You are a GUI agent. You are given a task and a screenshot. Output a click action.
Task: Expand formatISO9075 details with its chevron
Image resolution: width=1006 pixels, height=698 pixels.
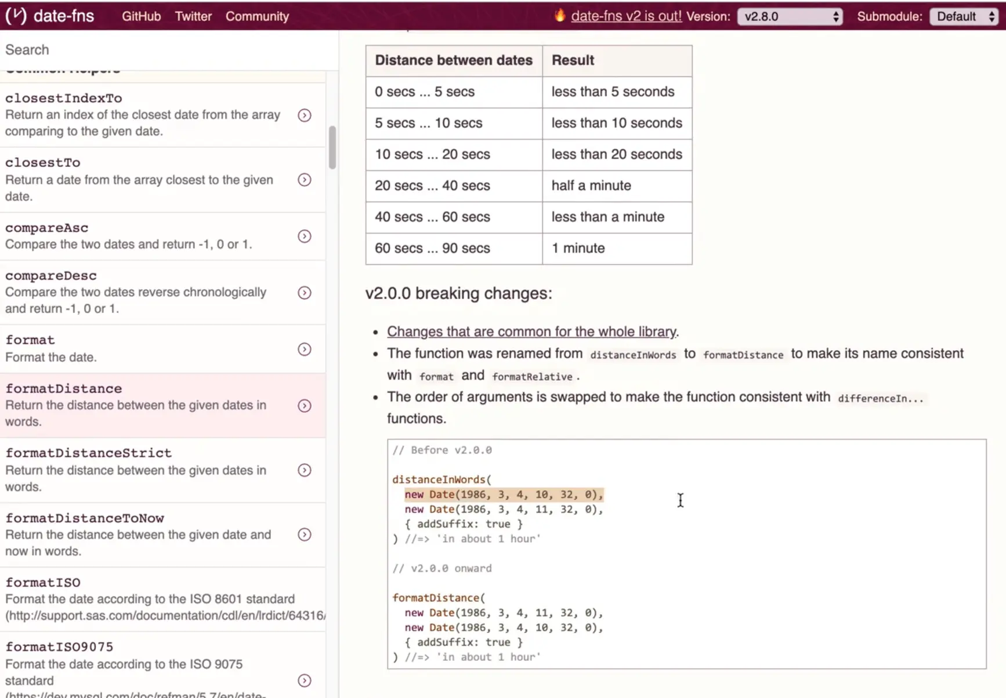(x=304, y=681)
